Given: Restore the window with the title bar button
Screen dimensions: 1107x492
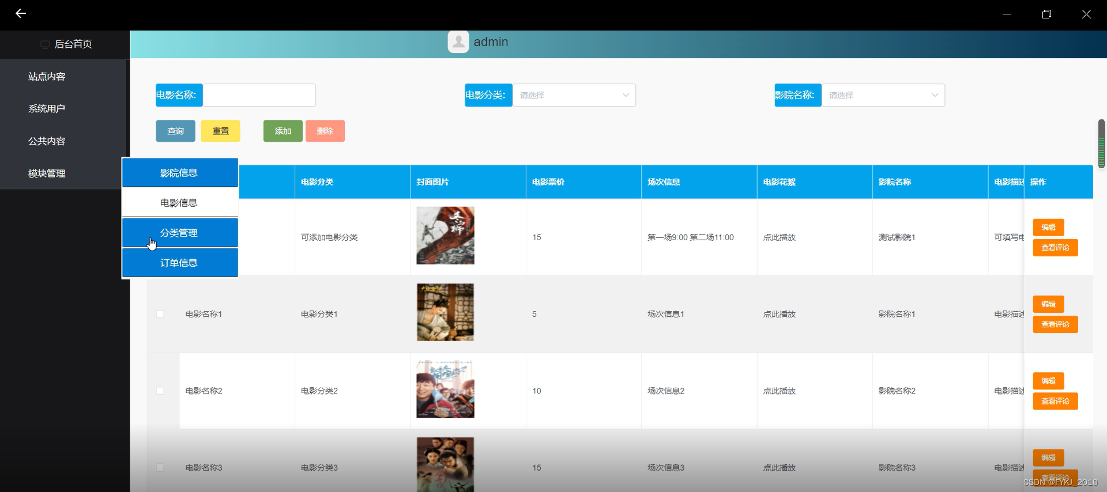Looking at the screenshot, I should click(x=1046, y=14).
